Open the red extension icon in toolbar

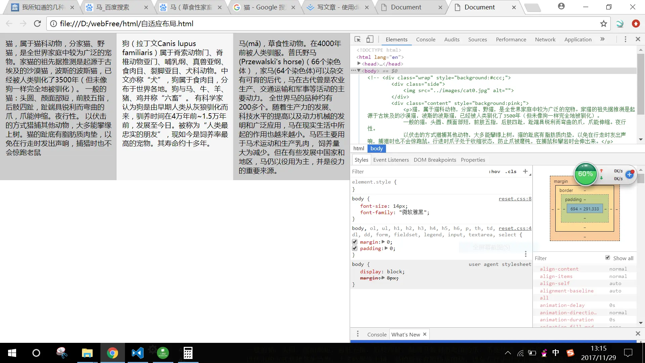point(636,24)
